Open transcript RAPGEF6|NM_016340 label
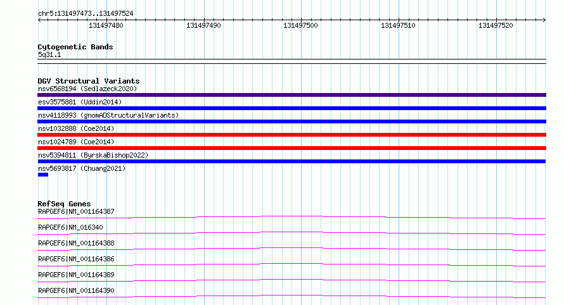The width and height of the screenshot is (564, 305). (70, 227)
